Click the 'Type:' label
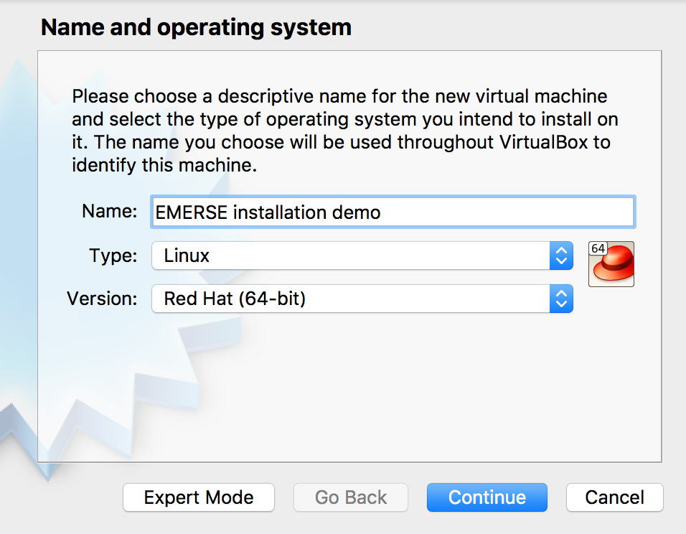The height and width of the screenshot is (534, 686). coord(113,256)
